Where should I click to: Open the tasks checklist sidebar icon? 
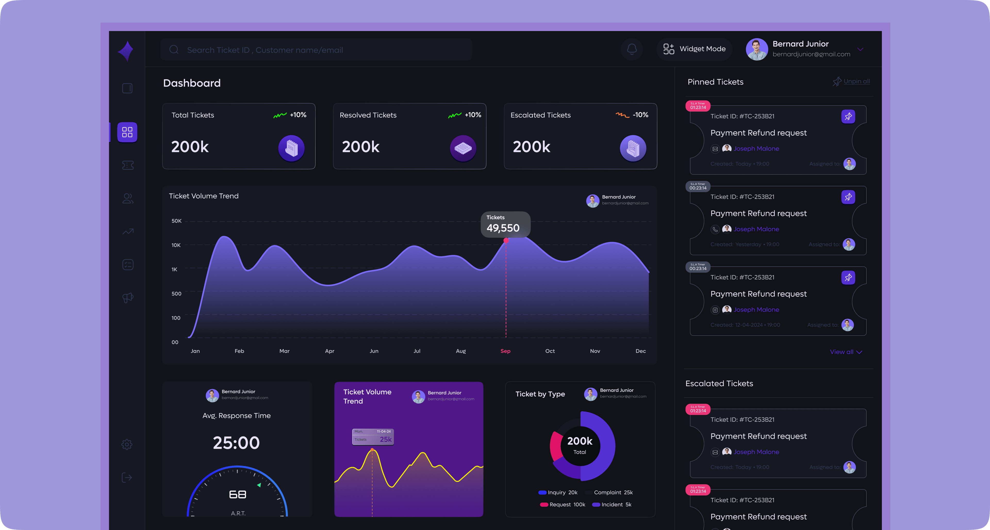point(128,264)
